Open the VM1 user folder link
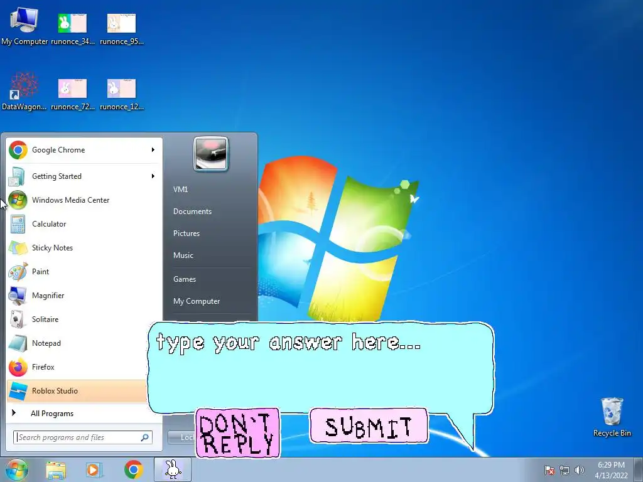Viewport: 643px width, 482px height. pyautogui.click(x=180, y=190)
